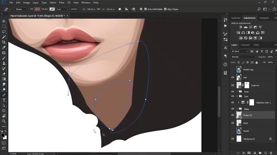Select the Clone Stamp tool

pos(4,63)
